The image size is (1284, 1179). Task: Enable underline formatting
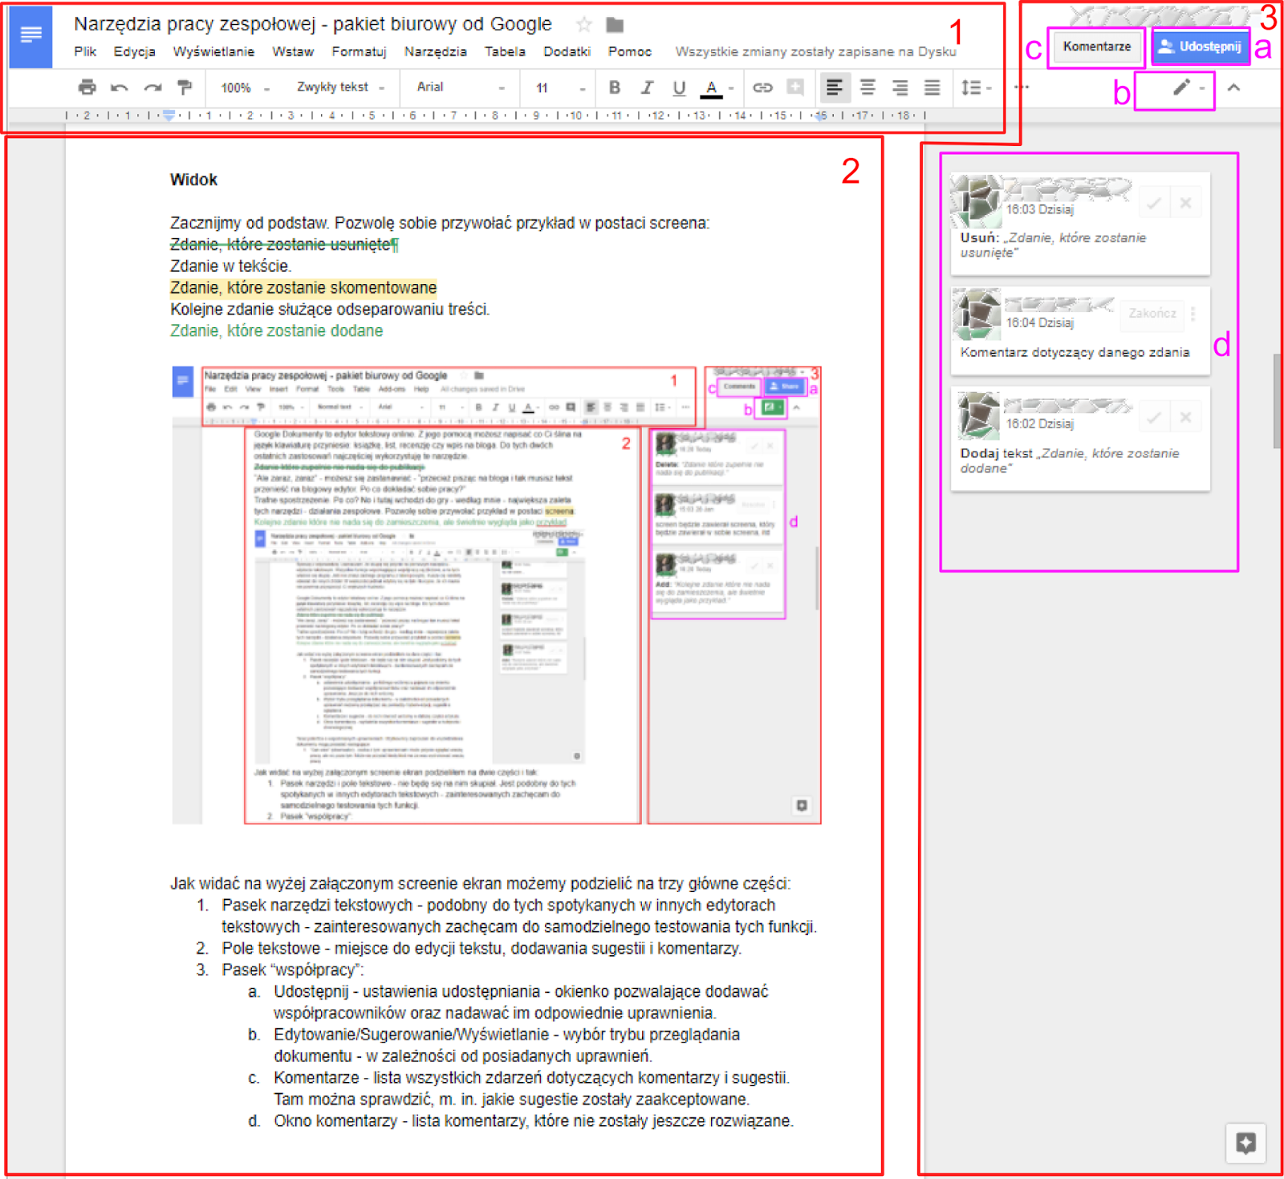pos(679,87)
